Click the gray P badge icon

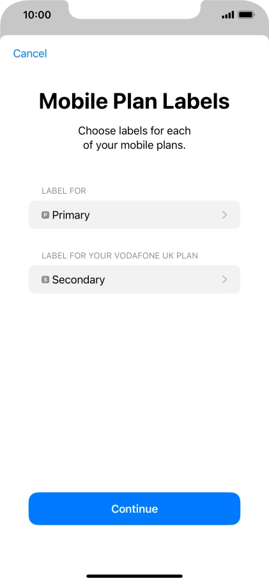(45, 215)
